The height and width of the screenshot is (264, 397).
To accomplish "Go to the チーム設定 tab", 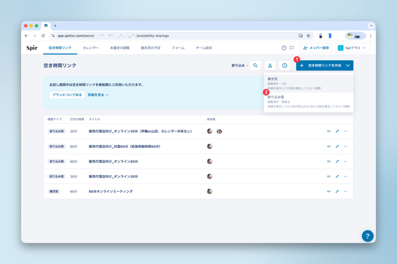I will pos(204,48).
